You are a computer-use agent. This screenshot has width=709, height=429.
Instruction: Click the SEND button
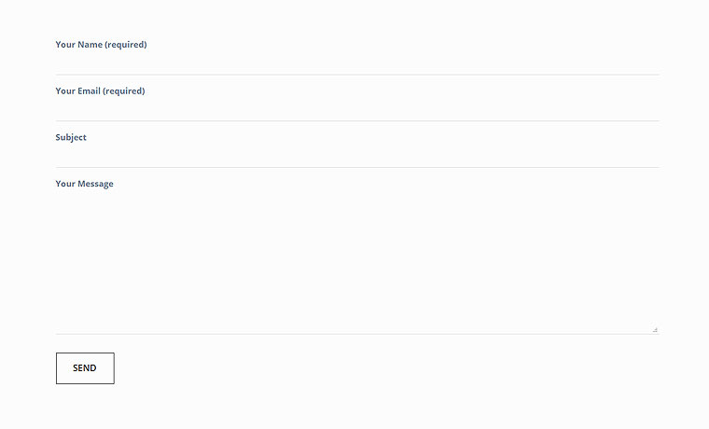tap(85, 368)
